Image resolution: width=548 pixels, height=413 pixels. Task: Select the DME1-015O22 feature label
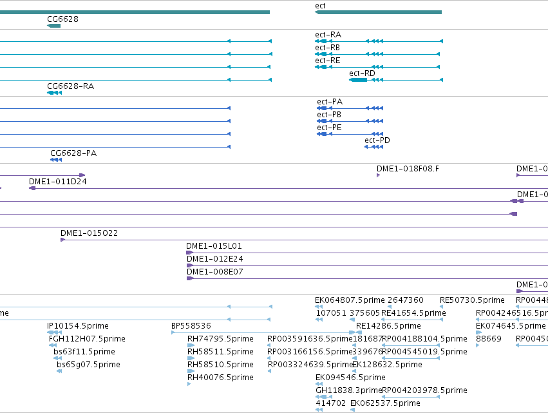point(89,233)
